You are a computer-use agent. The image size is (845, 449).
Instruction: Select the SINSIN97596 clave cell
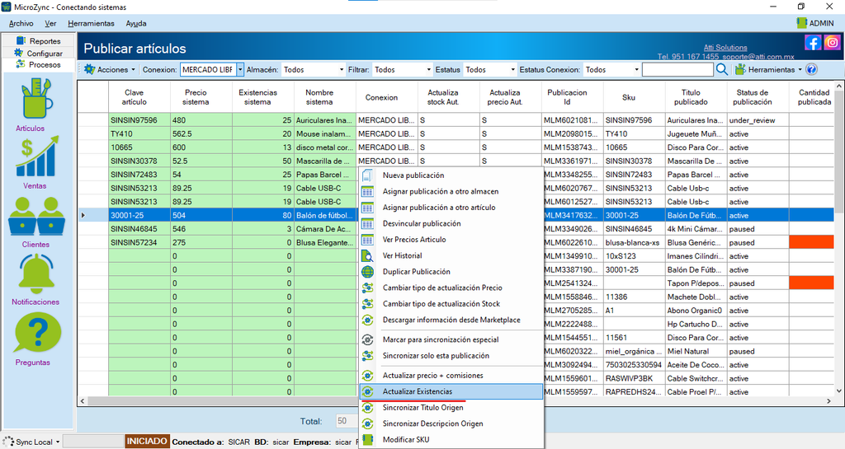coord(139,120)
